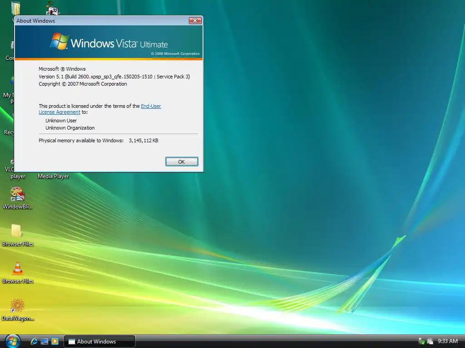465x348 pixels.
Task: Click the Version 5.1 build line
Action: [x=114, y=77]
